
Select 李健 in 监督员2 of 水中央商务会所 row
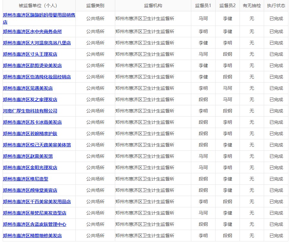(x=228, y=31)
